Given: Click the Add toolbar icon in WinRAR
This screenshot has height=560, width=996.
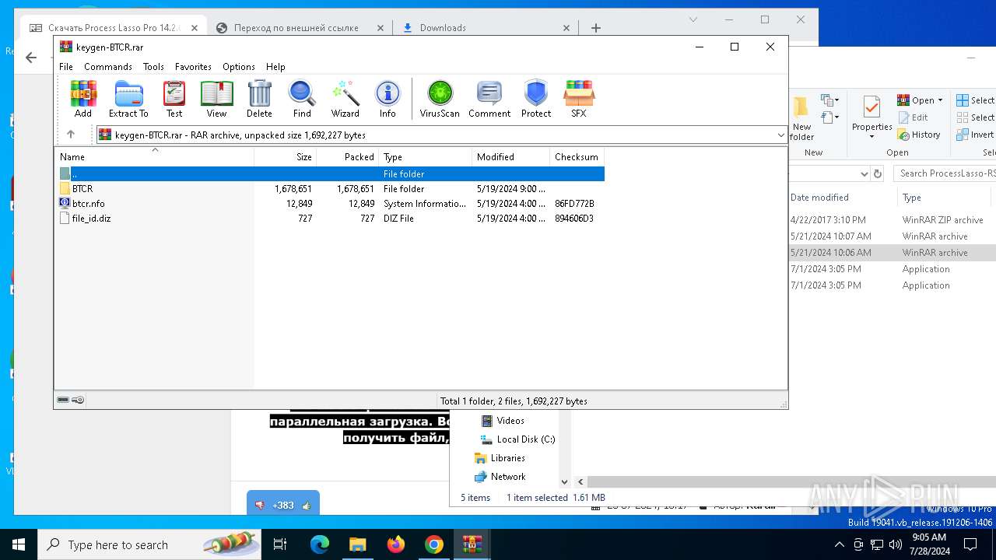Looking at the screenshot, I should 83,99.
